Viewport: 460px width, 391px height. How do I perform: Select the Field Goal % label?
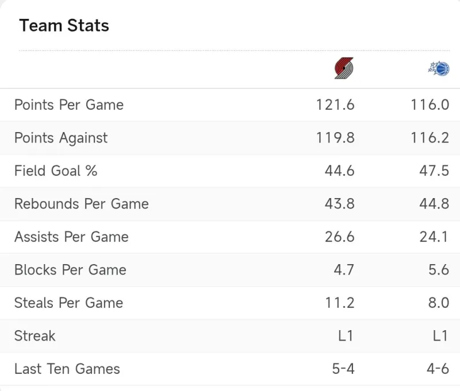(56, 171)
